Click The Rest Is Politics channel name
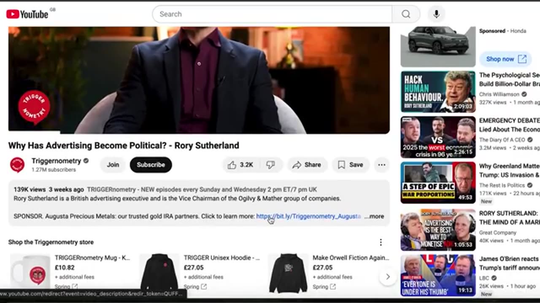 [x=502, y=185]
